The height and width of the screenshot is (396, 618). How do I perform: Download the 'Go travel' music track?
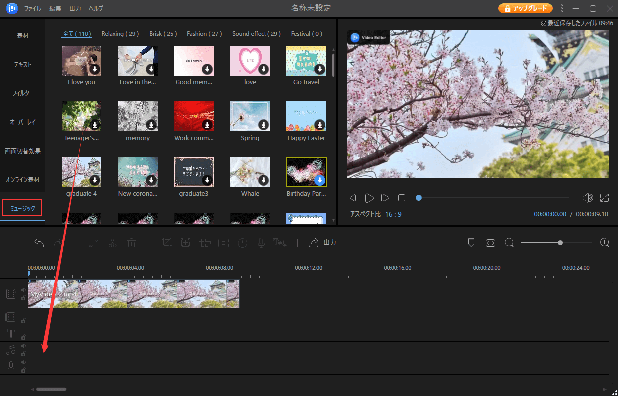coord(320,69)
